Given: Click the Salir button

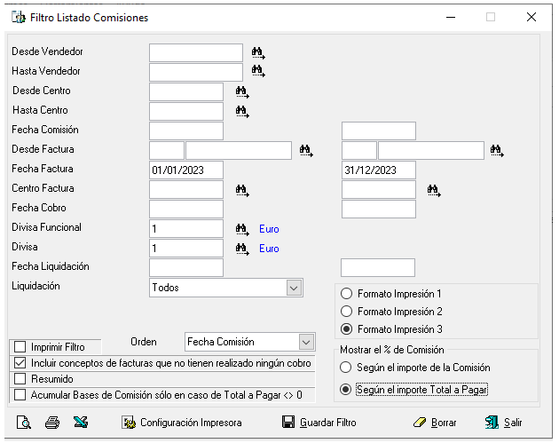Looking at the screenshot, I should [x=503, y=423].
